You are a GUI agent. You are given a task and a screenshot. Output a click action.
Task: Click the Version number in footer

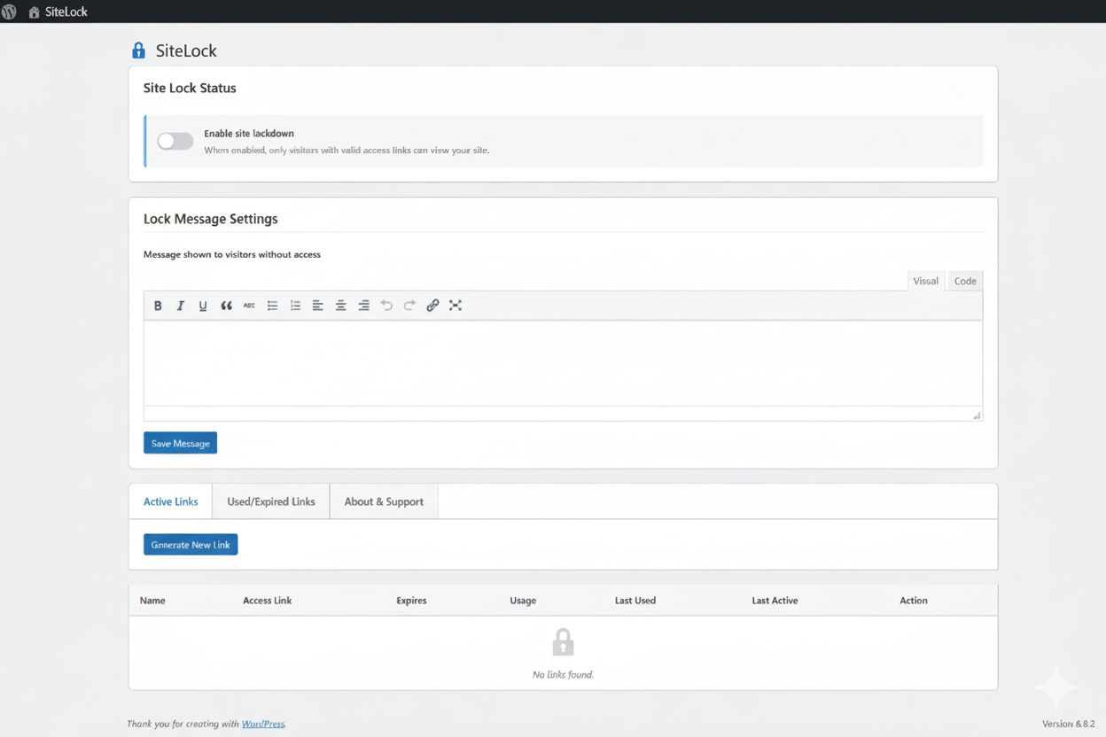(x=1068, y=724)
